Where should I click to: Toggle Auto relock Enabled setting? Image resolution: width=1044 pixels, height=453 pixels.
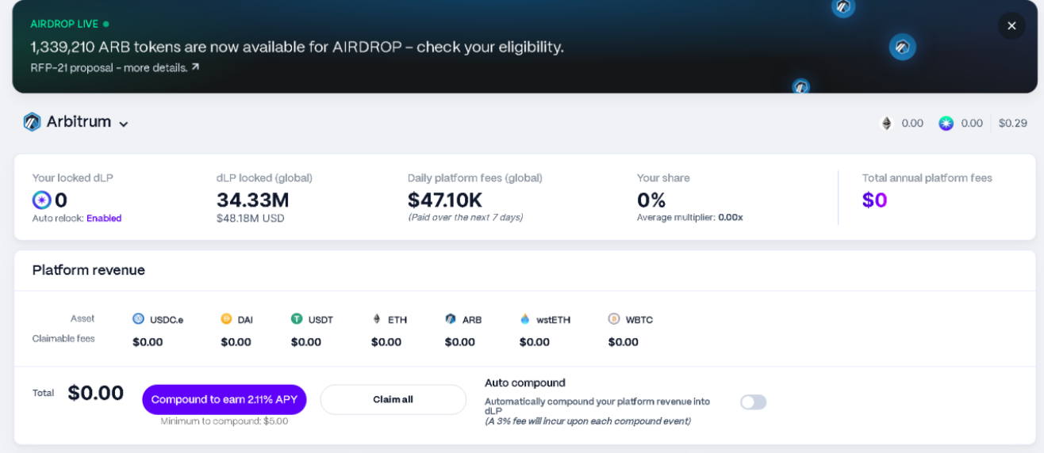pos(104,219)
